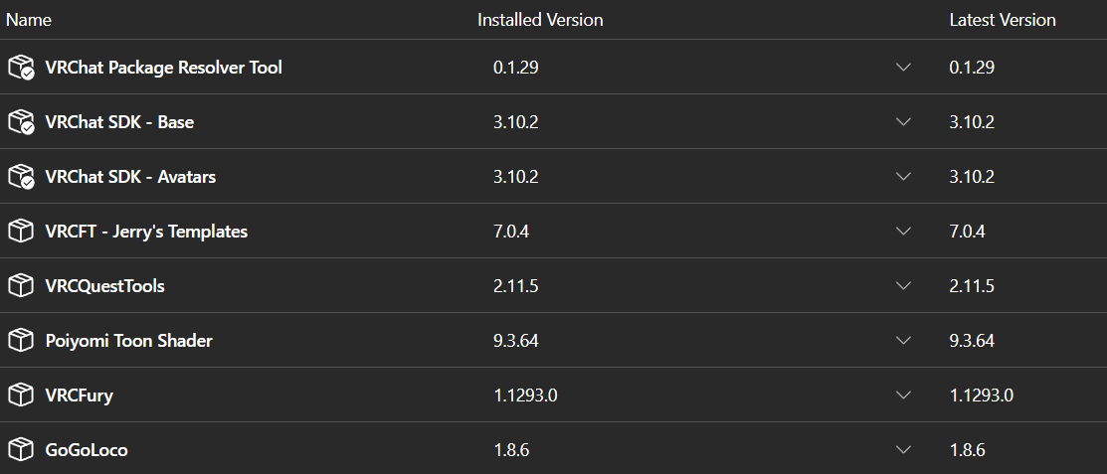
Task: Open the GoGoLoco version dropdown
Action: coord(903,450)
